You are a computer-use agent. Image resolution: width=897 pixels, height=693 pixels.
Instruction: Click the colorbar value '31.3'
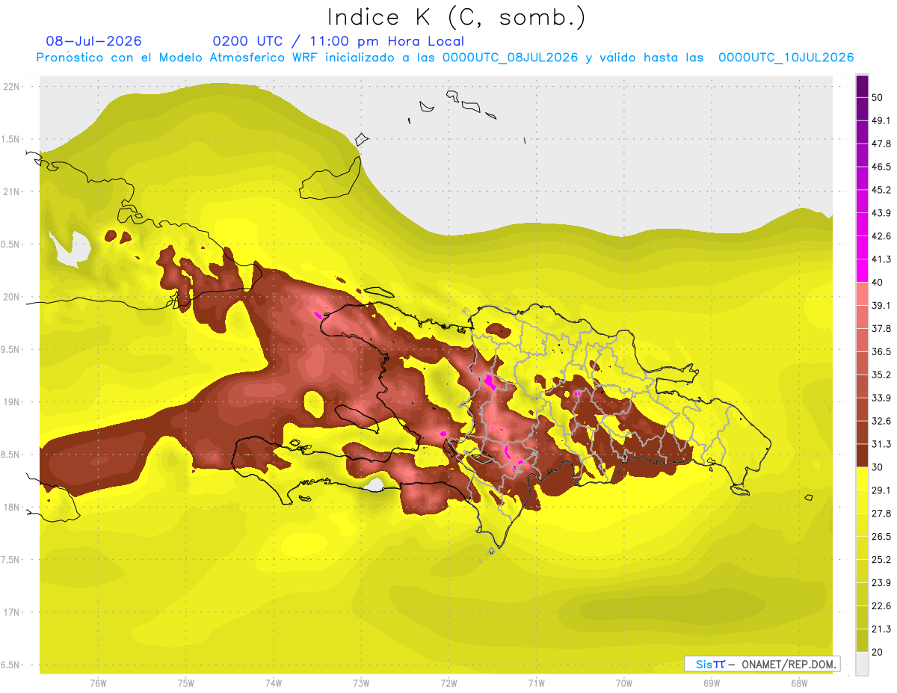(881, 444)
